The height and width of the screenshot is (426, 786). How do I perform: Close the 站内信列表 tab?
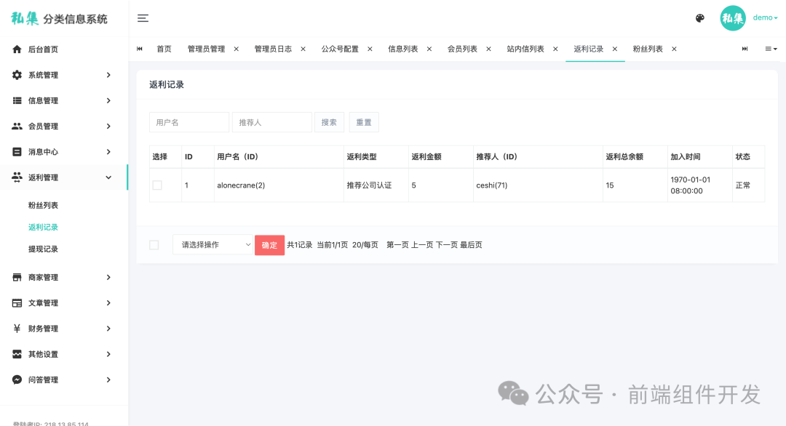(555, 49)
